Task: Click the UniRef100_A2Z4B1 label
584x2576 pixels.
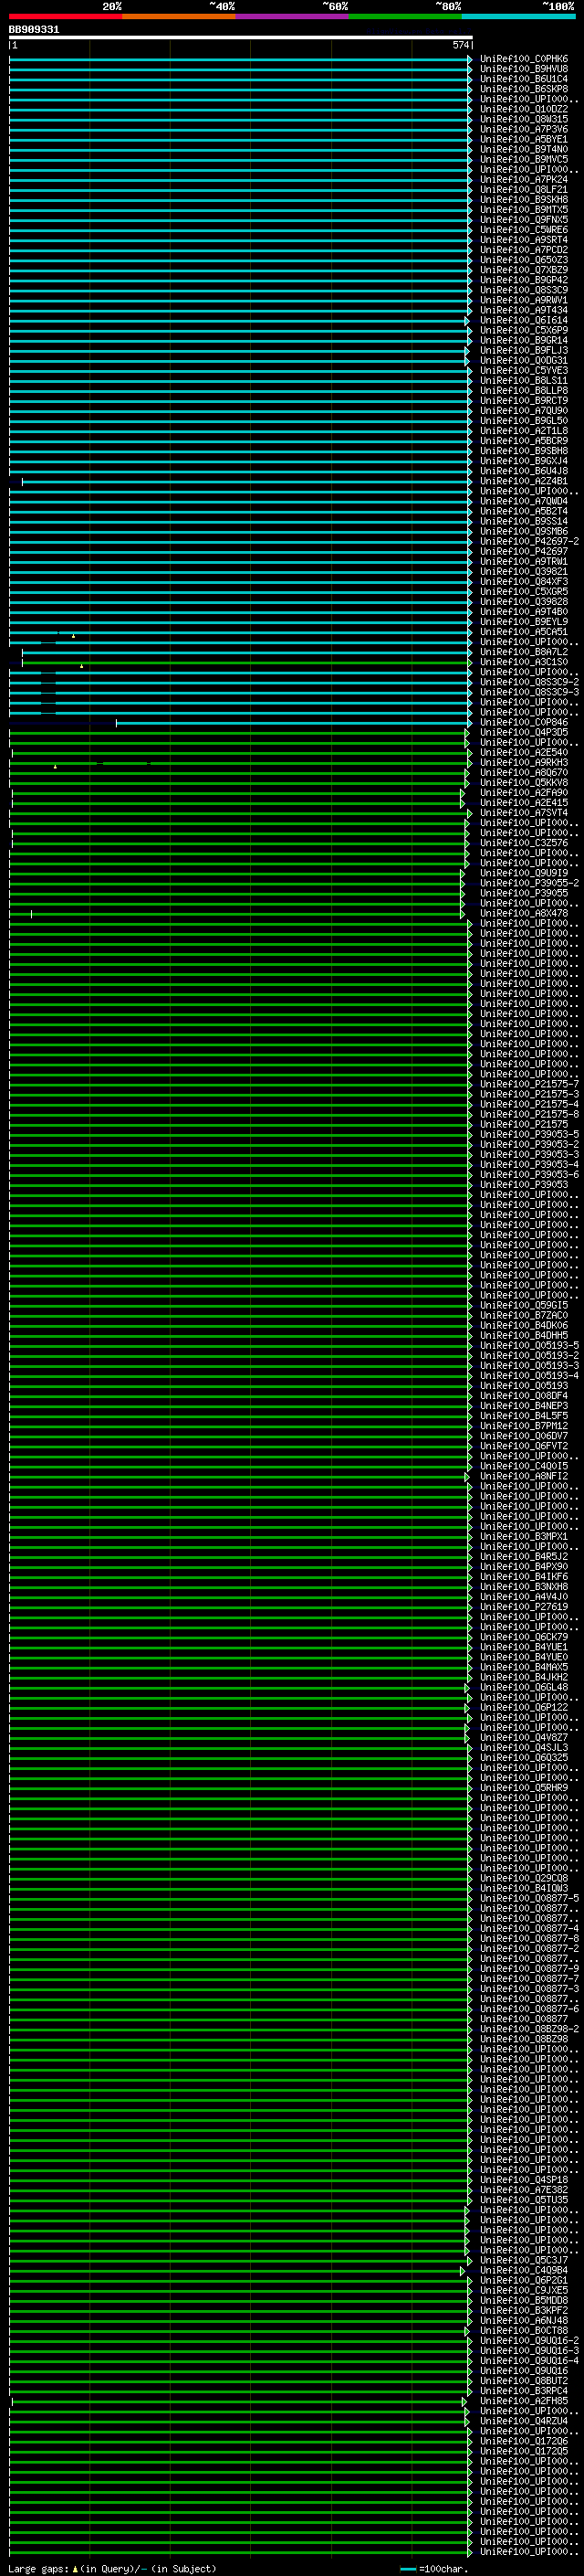Action: click(x=524, y=481)
